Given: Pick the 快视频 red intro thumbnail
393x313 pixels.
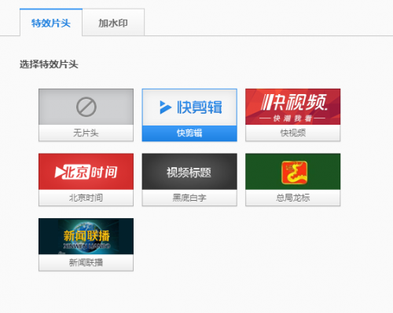Looking at the screenshot, I should (x=293, y=107).
